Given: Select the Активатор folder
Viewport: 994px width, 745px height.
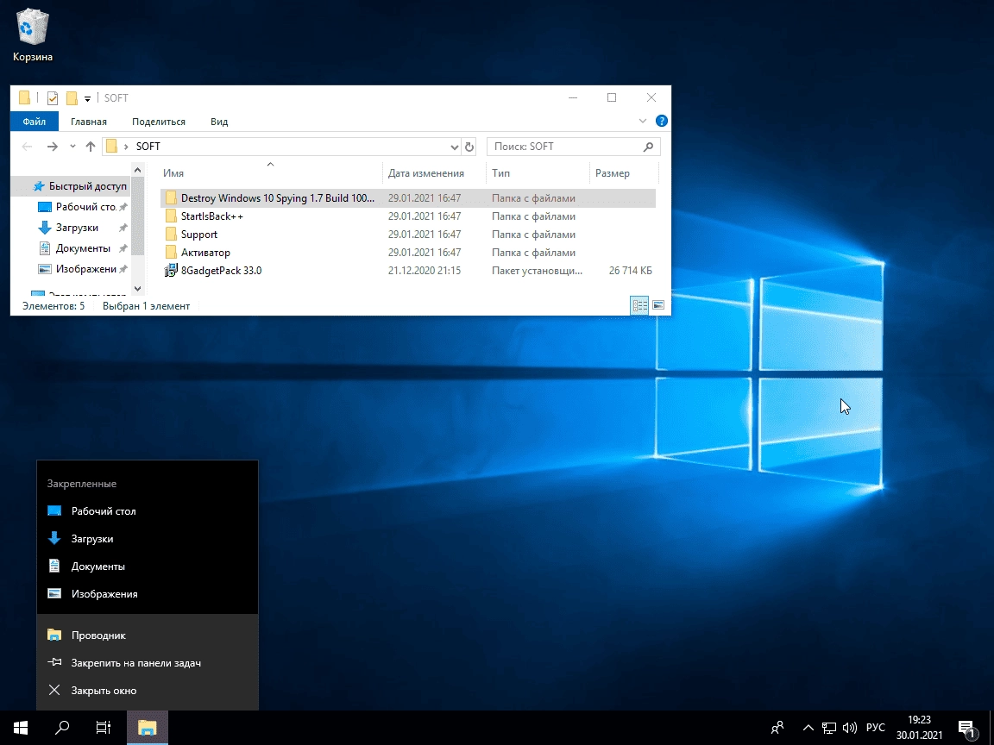Looking at the screenshot, I should coord(407,252).
